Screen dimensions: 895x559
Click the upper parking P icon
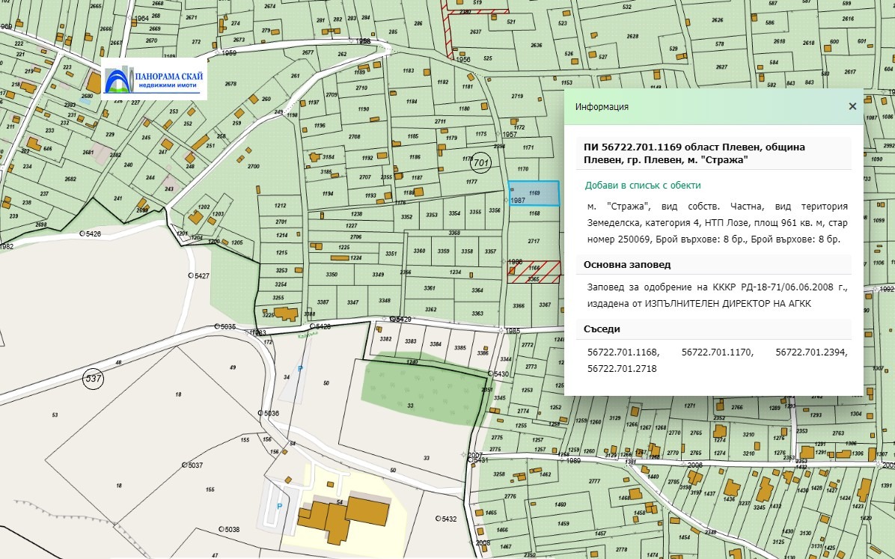tap(301, 369)
